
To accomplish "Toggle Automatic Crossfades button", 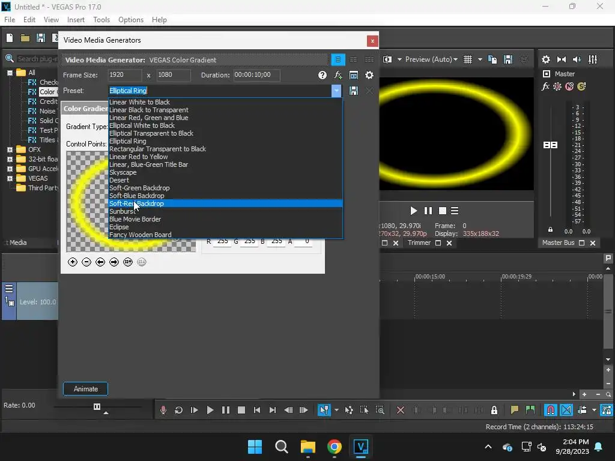I will (566, 411).
